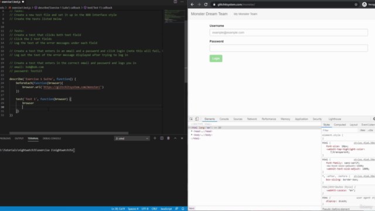Open the DevTools Console tab
The height and width of the screenshot is (211, 375).
(x=224, y=119)
